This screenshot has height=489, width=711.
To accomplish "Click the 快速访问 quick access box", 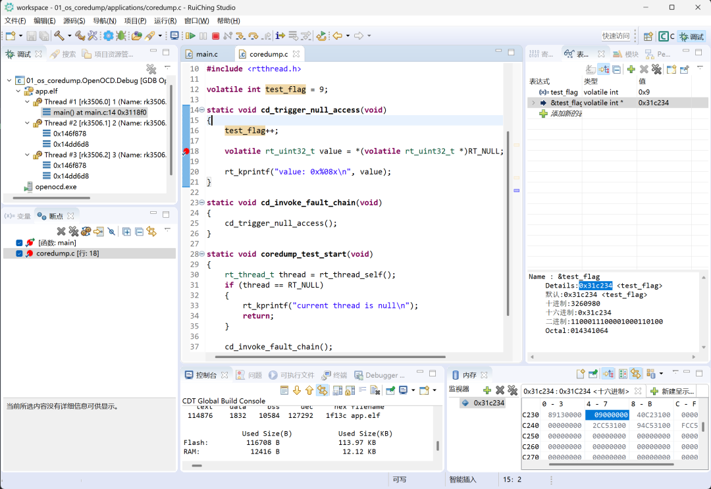I will [616, 36].
